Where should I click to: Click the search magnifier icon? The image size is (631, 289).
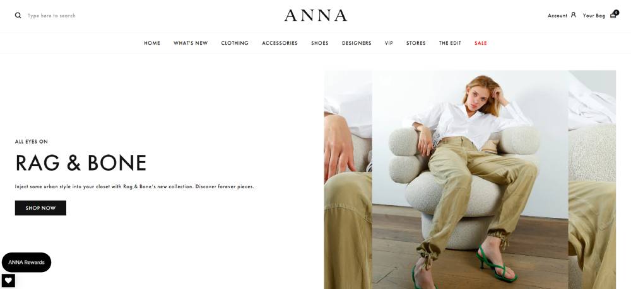coord(18,16)
